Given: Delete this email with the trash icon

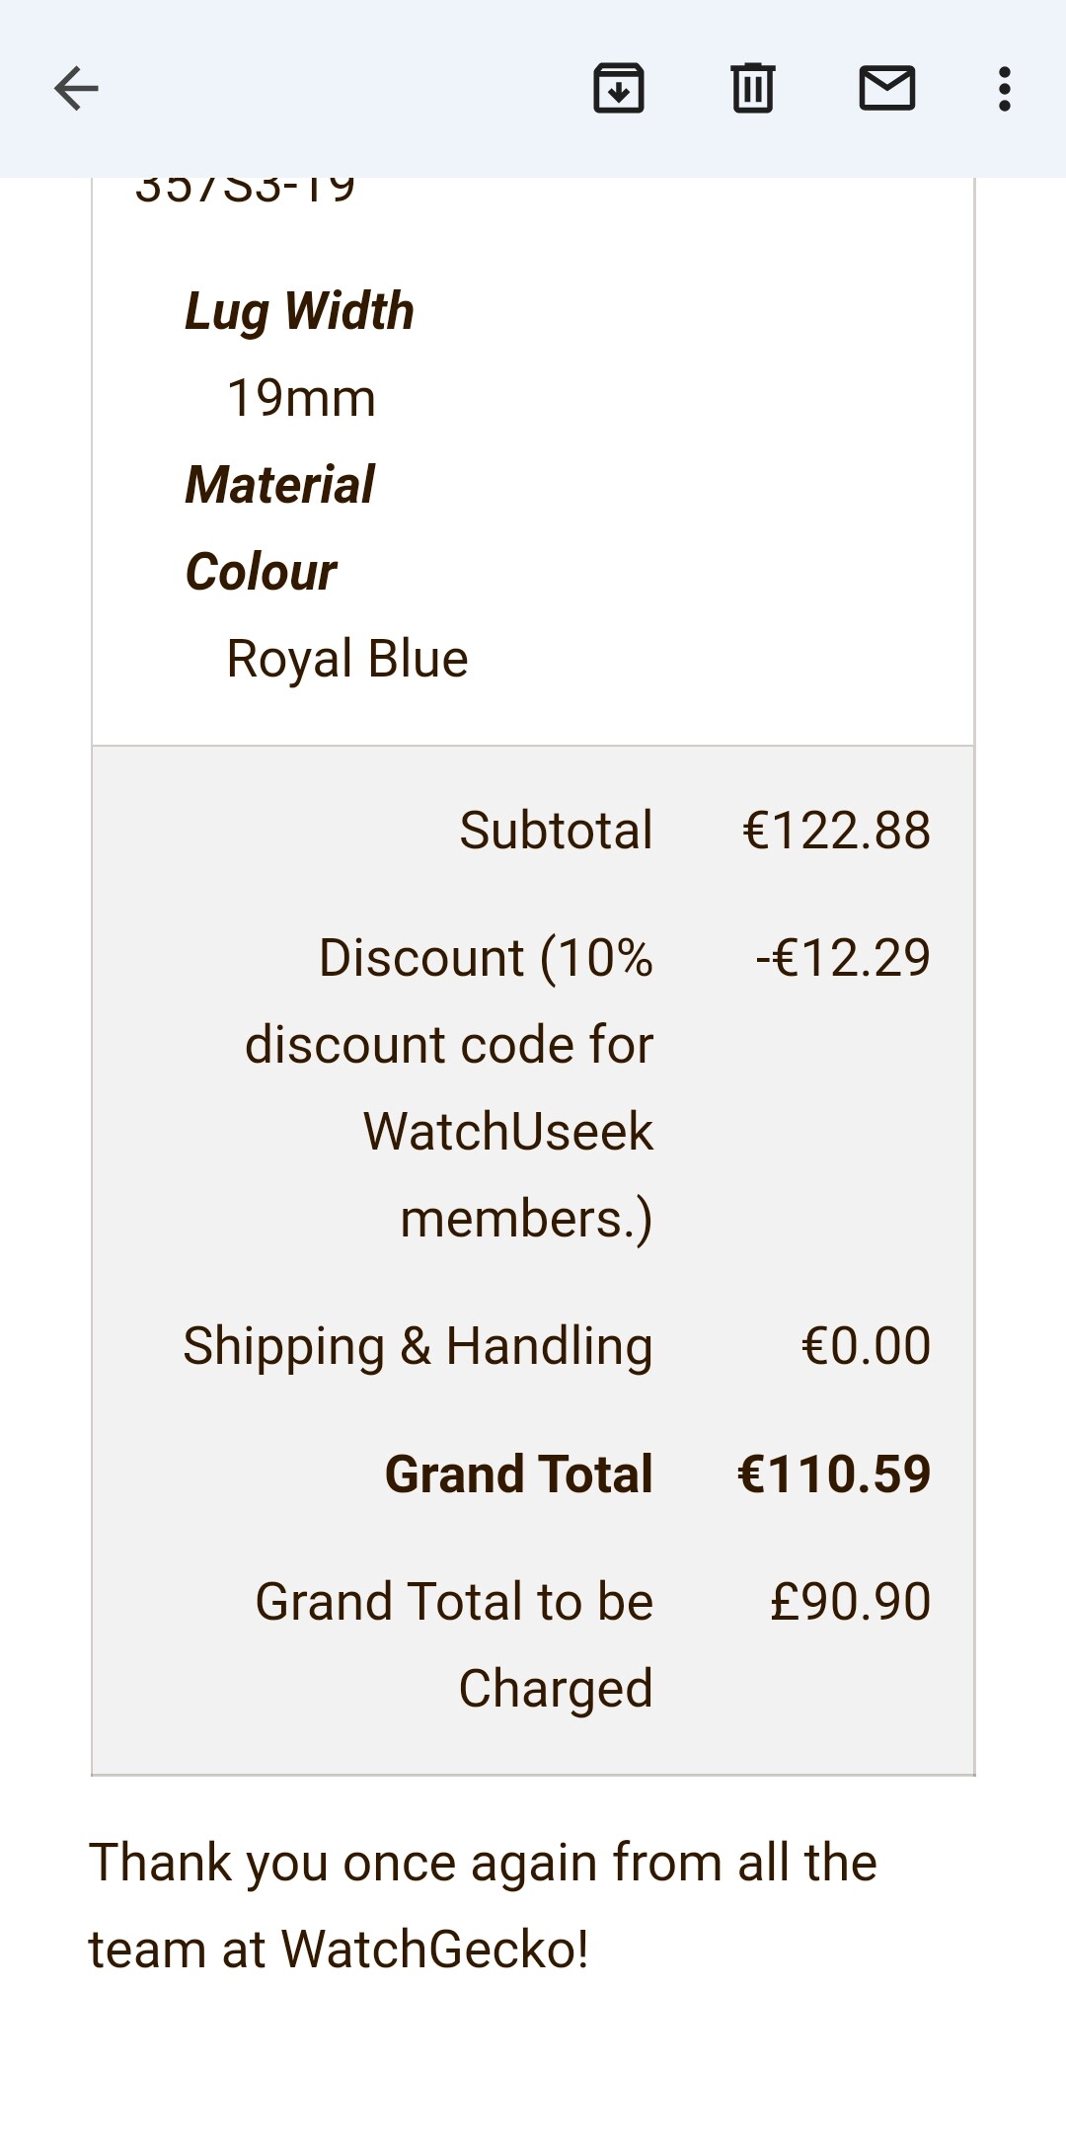Looking at the screenshot, I should pos(753,89).
